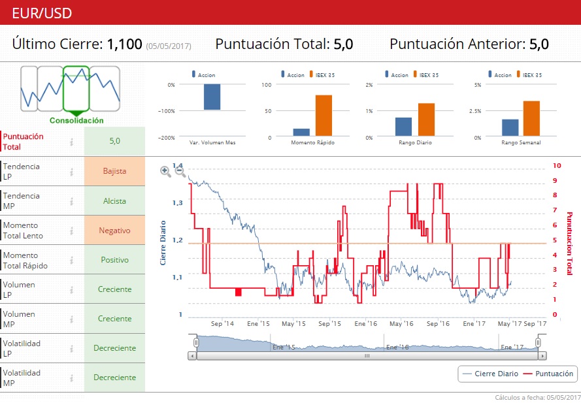Click the blue Var. Volumen Mes bar
581x403 pixels.
pyautogui.click(x=212, y=97)
